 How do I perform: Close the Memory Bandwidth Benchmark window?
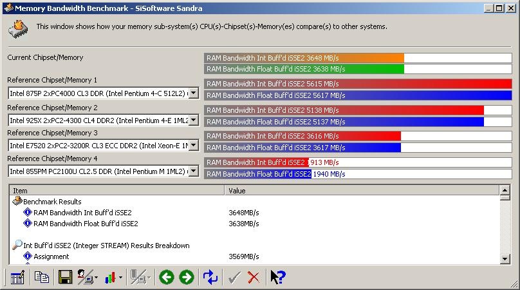[511, 8]
